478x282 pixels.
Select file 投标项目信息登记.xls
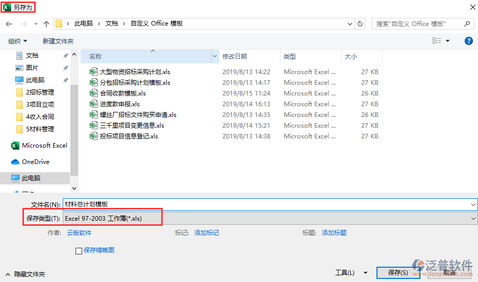(x=129, y=136)
